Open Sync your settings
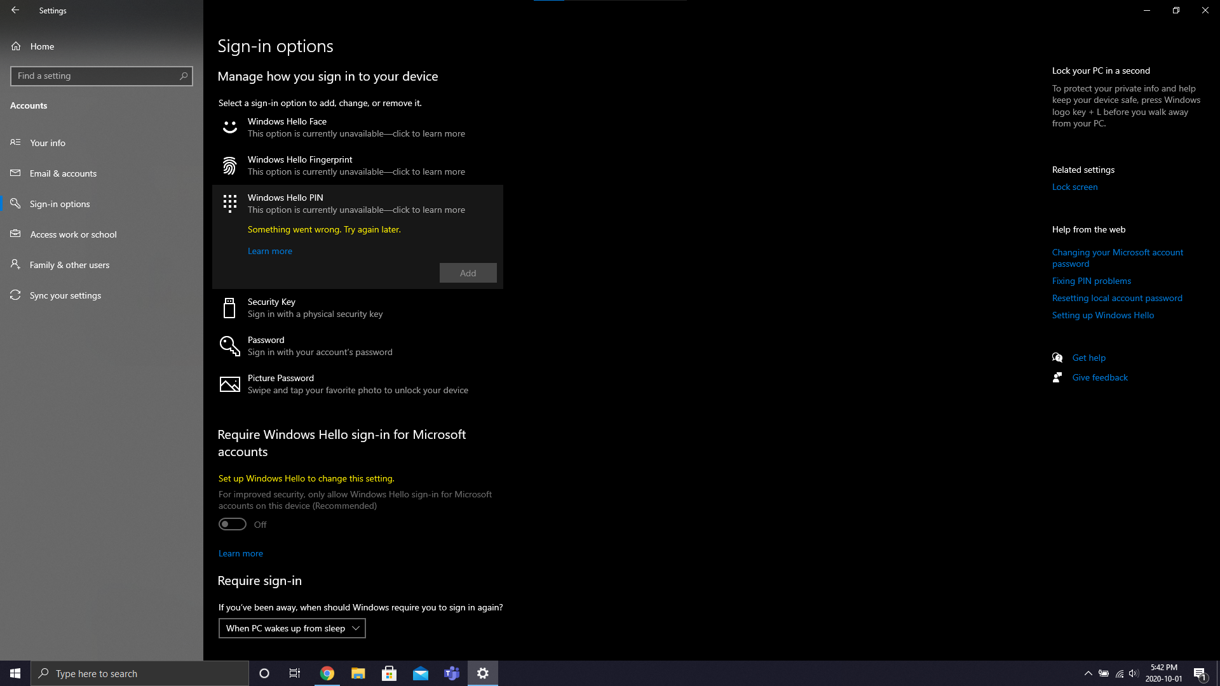1220x686 pixels. coord(102,295)
